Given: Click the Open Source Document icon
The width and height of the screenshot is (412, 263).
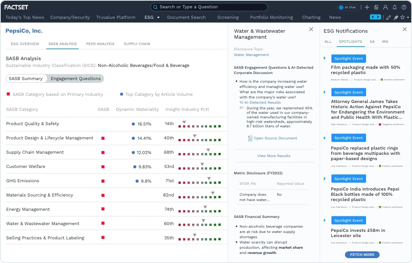Looking at the screenshot, I should [250, 139].
